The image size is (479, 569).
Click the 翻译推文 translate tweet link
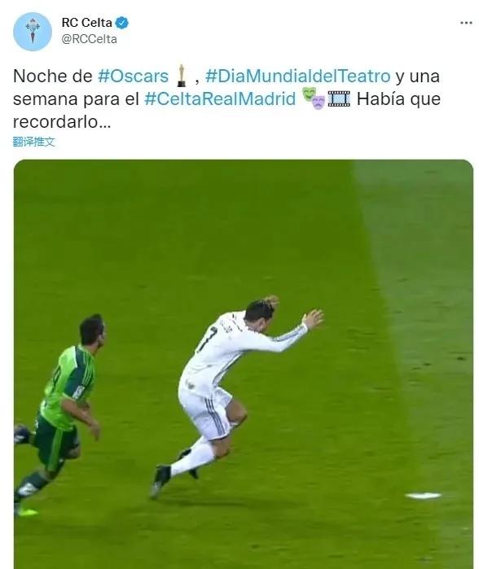point(33,142)
